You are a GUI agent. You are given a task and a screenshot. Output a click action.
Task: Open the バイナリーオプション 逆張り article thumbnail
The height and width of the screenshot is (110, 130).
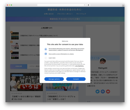[x=62, y=87]
